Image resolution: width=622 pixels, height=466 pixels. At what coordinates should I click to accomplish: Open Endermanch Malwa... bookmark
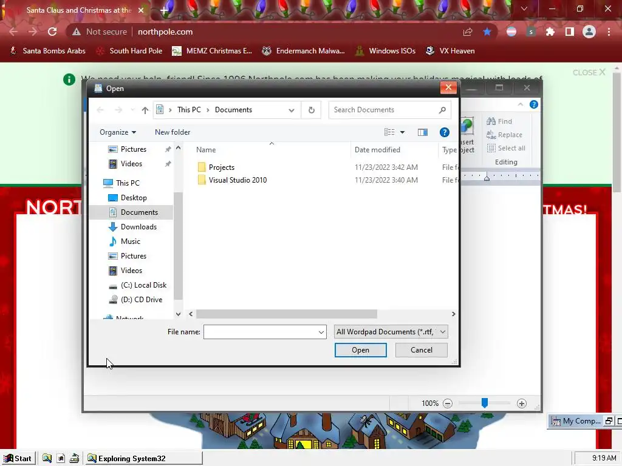pos(304,51)
